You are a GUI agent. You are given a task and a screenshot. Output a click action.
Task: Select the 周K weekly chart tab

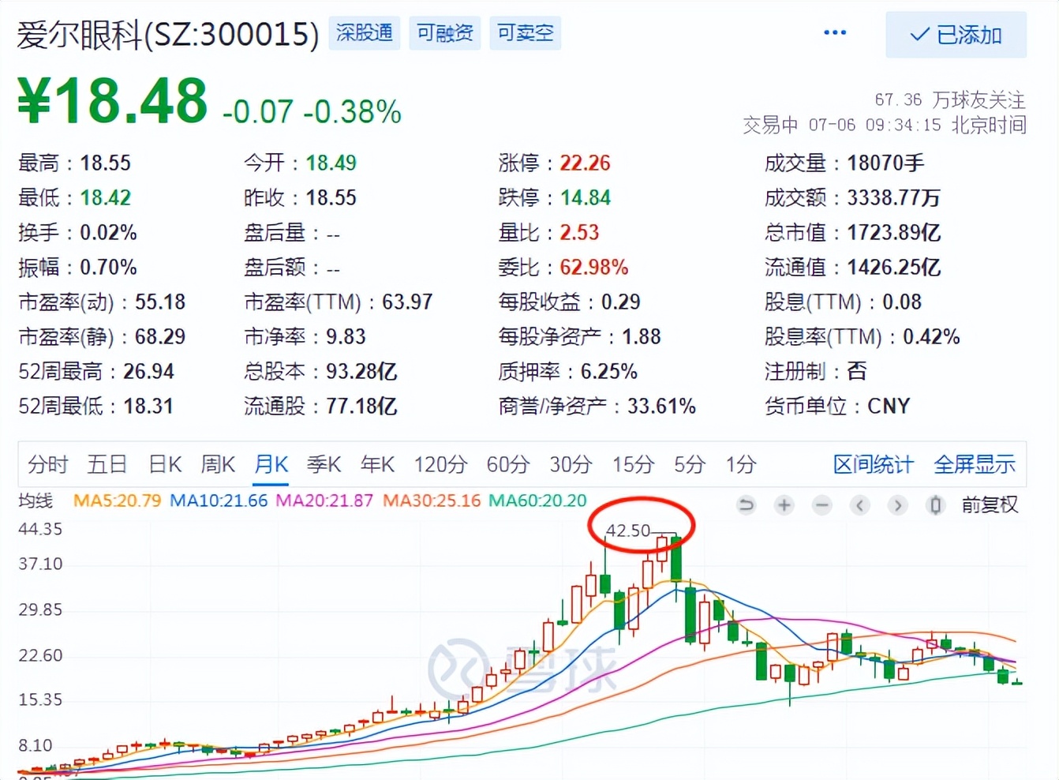[218, 465]
